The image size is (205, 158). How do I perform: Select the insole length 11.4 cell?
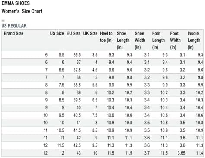199,153
